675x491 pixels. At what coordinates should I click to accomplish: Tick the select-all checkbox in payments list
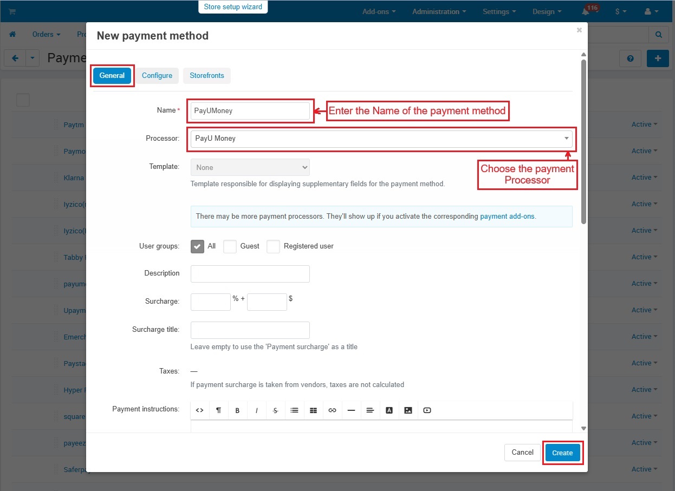pyautogui.click(x=23, y=100)
